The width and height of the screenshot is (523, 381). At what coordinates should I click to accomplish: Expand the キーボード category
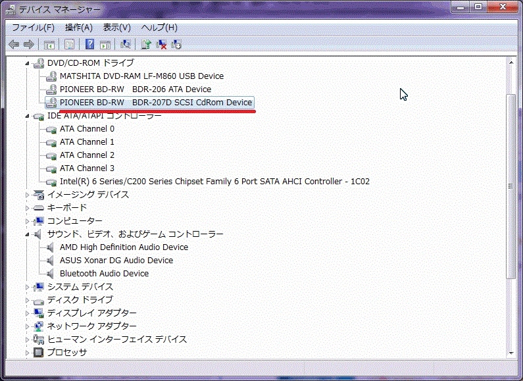(28, 208)
